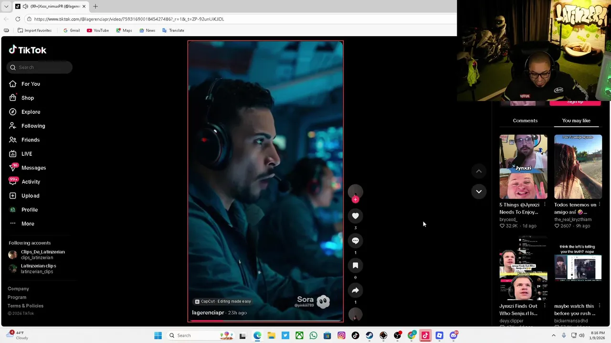Go to the previous video with the up chevron
Image resolution: width=611 pixels, height=343 pixels.
pos(479,171)
